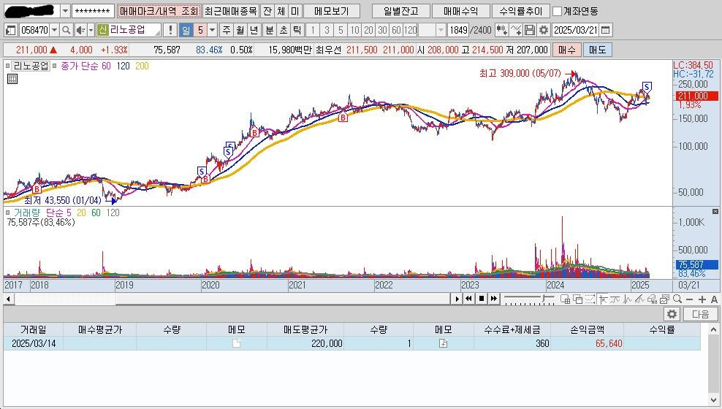722x409 pixels.
Task: Click the plus icon to enlarge chart
Action: click(702, 299)
